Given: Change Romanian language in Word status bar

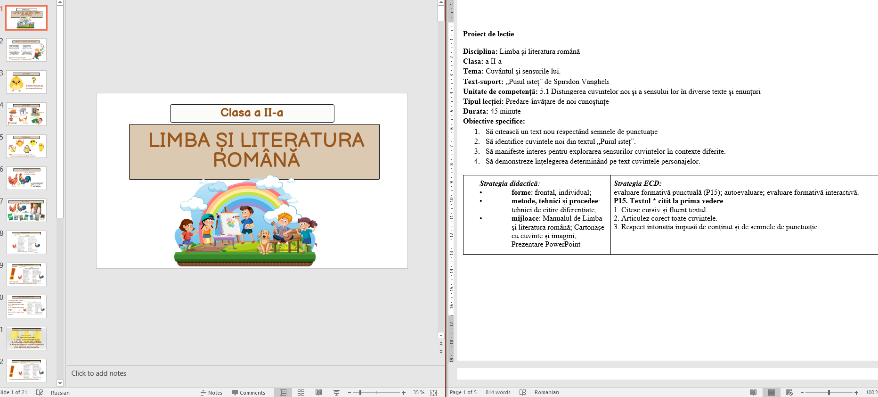Looking at the screenshot, I should pos(546,392).
